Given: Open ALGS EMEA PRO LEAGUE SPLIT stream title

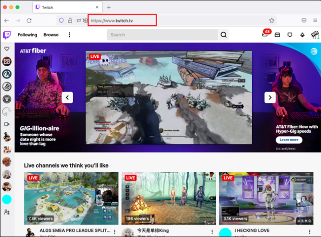Looking at the screenshot, I should pyautogui.click(x=75, y=230).
